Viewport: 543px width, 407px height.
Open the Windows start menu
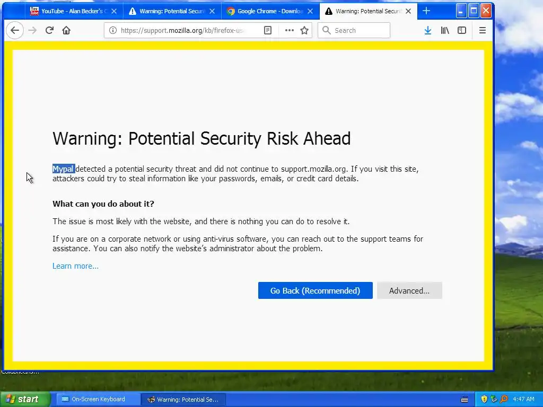point(25,400)
